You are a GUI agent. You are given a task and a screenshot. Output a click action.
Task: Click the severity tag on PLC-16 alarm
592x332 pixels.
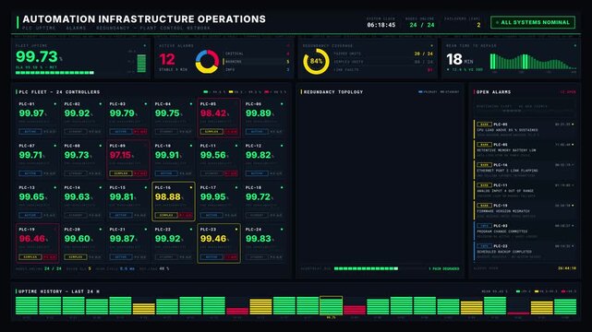click(x=484, y=165)
